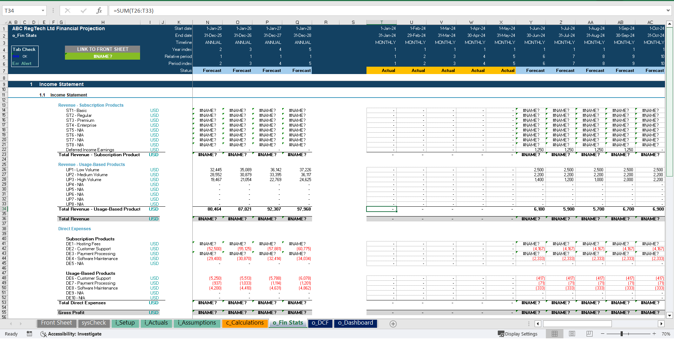Select ABC RegTech Ltd Financial Projection title
Screen dimensions: 674x339
point(58,28)
